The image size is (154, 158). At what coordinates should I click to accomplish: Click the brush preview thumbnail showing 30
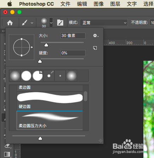[44, 23]
